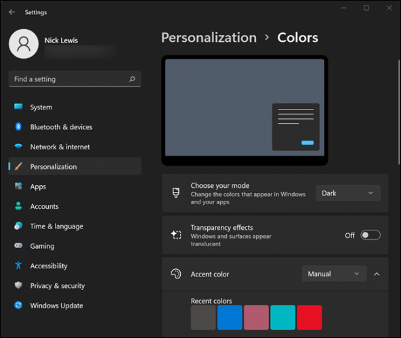Click the Accounts person icon
The width and height of the screenshot is (401, 338).
pyautogui.click(x=18, y=206)
